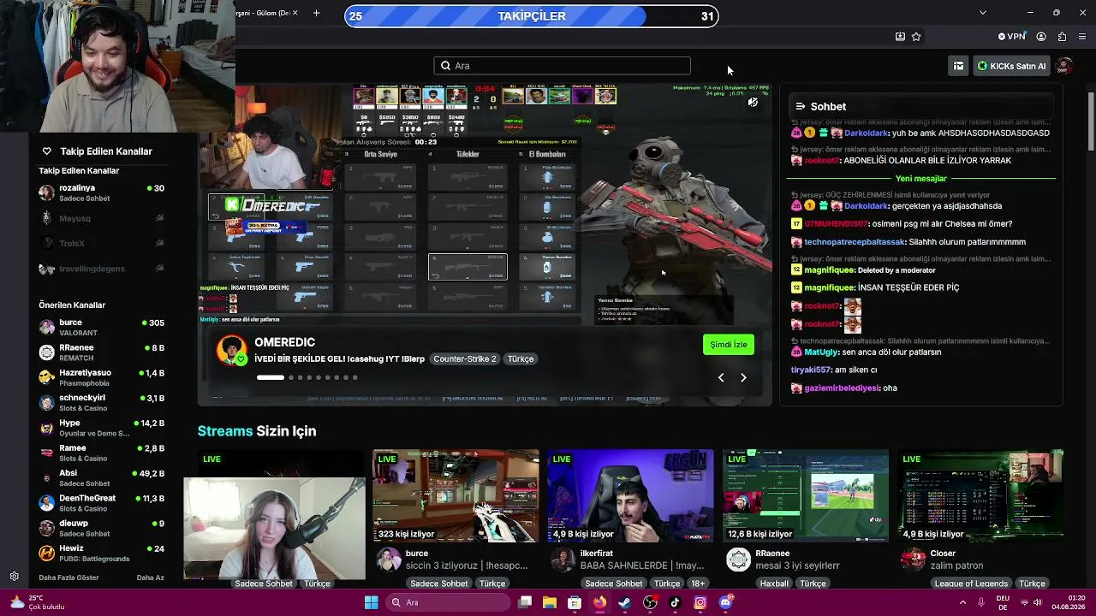Open the dieuwp channel row in sidebar
Image resolution: width=1096 pixels, height=616 pixels.
click(x=101, y=528)
